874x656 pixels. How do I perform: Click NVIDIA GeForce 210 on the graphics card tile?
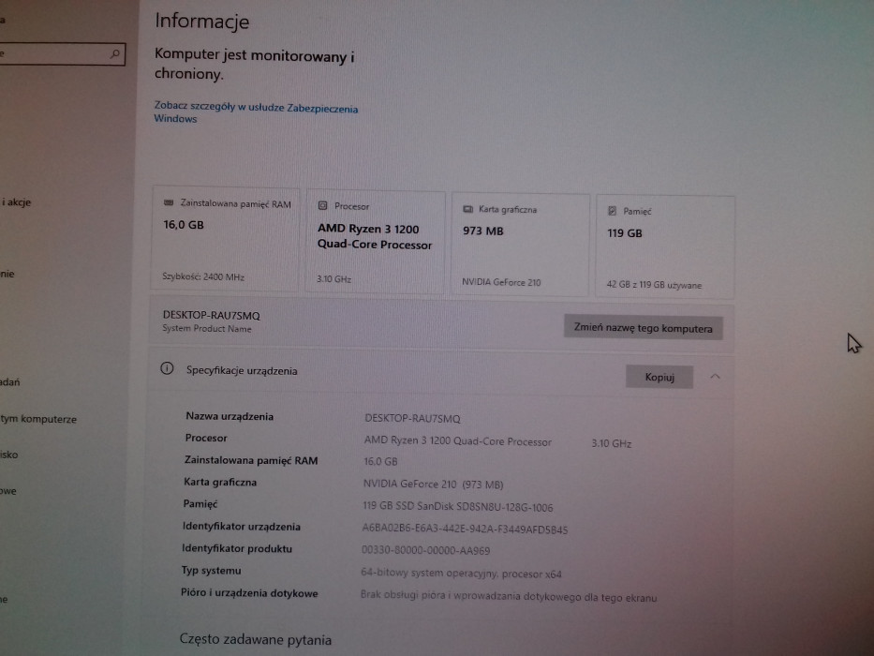[x=501, y=282]
